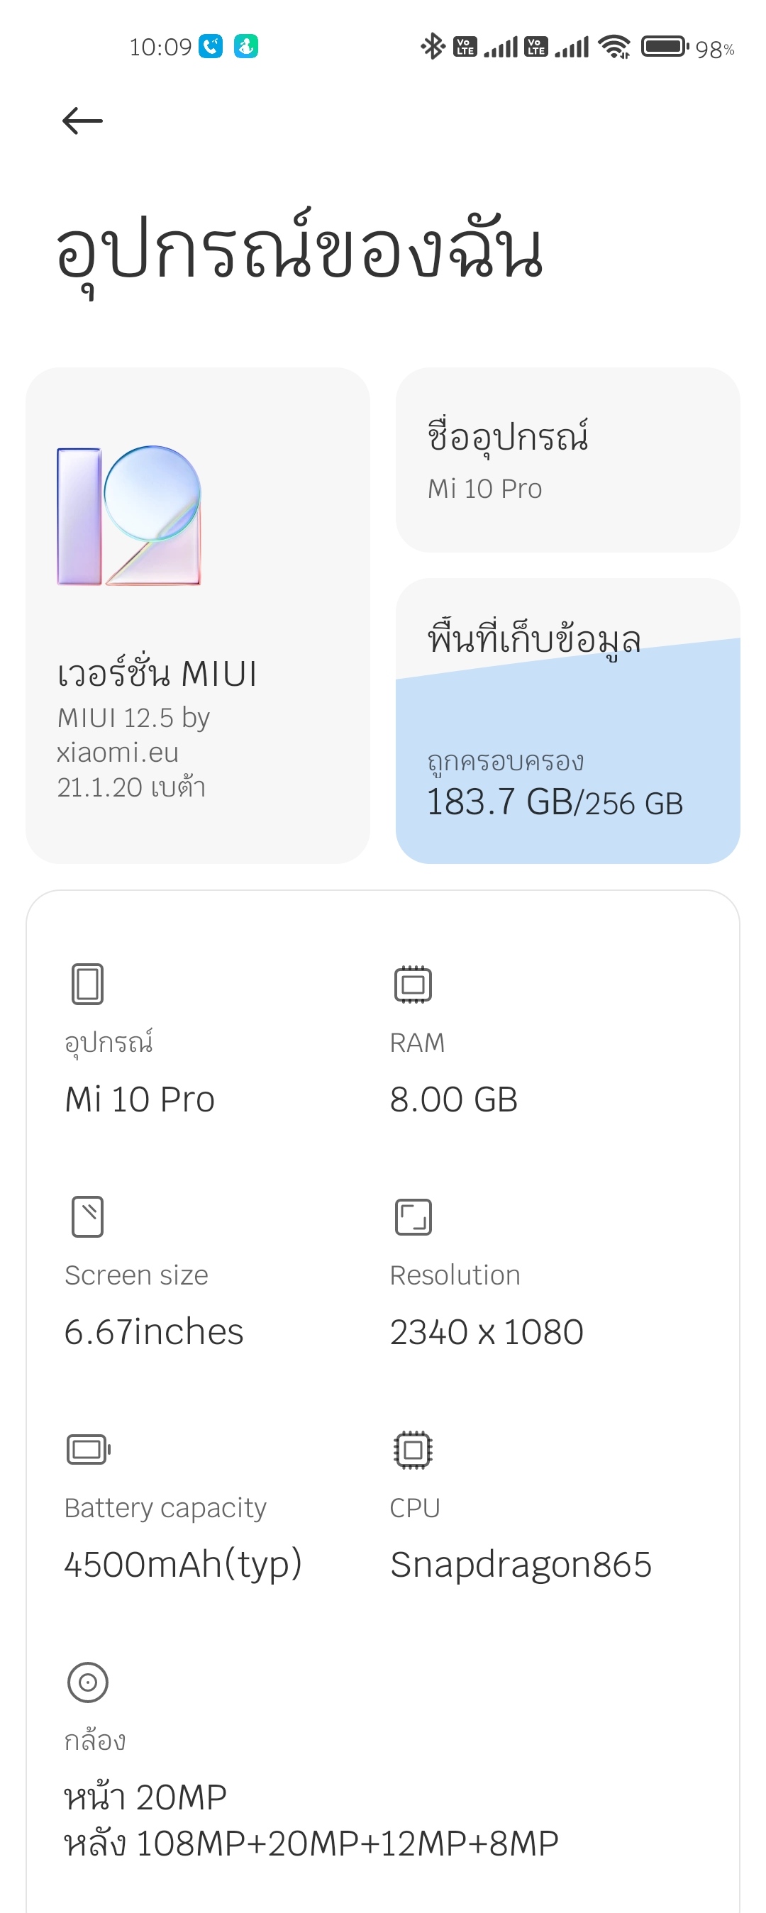Tap the RAM chip icon
This screenshot has width=766, height=1913.
click(x=413, y=985)
